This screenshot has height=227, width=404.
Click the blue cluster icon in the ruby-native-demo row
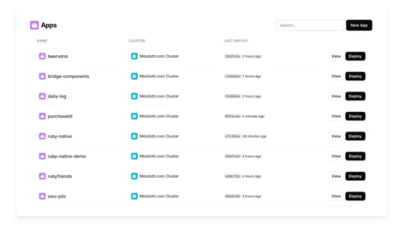[x=134, y=156]
